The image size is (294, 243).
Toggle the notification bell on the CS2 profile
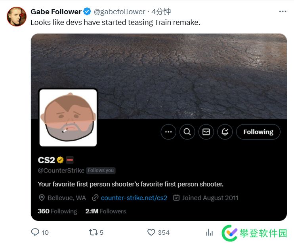(x=225, y=132)
